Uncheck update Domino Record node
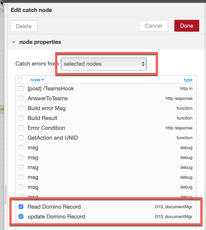Screen dimensions: 206x230 tap(21, 217)
